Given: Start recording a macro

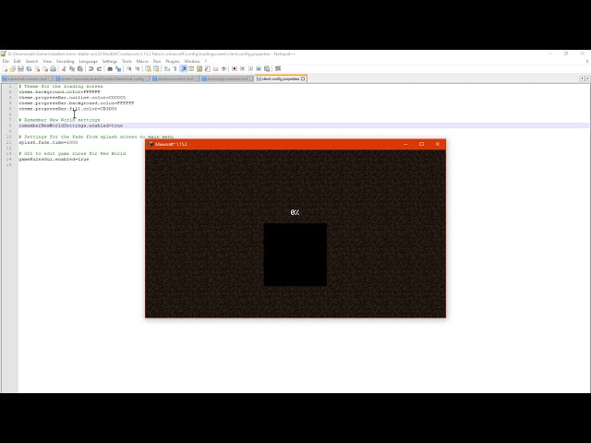Looking at the screenshot, I should pos(235,69).
